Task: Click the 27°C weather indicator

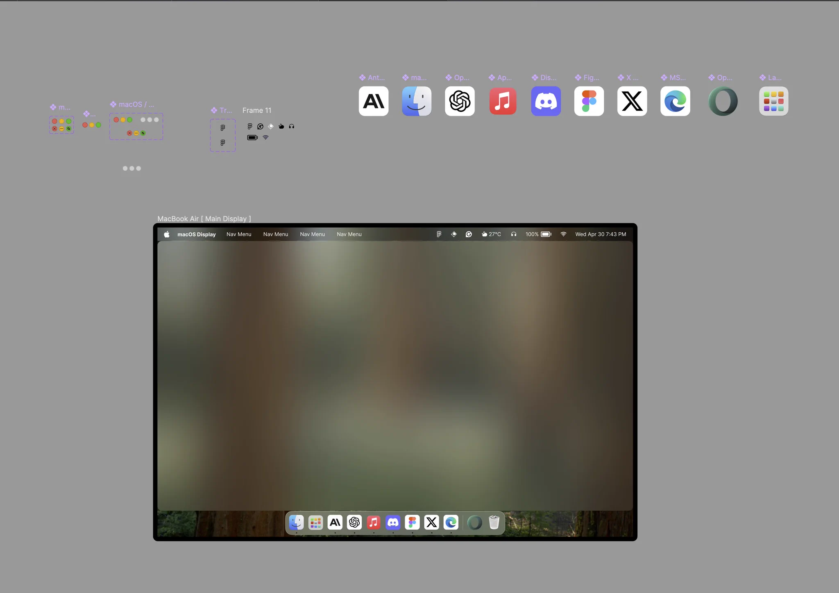Action: pos(491,234)
